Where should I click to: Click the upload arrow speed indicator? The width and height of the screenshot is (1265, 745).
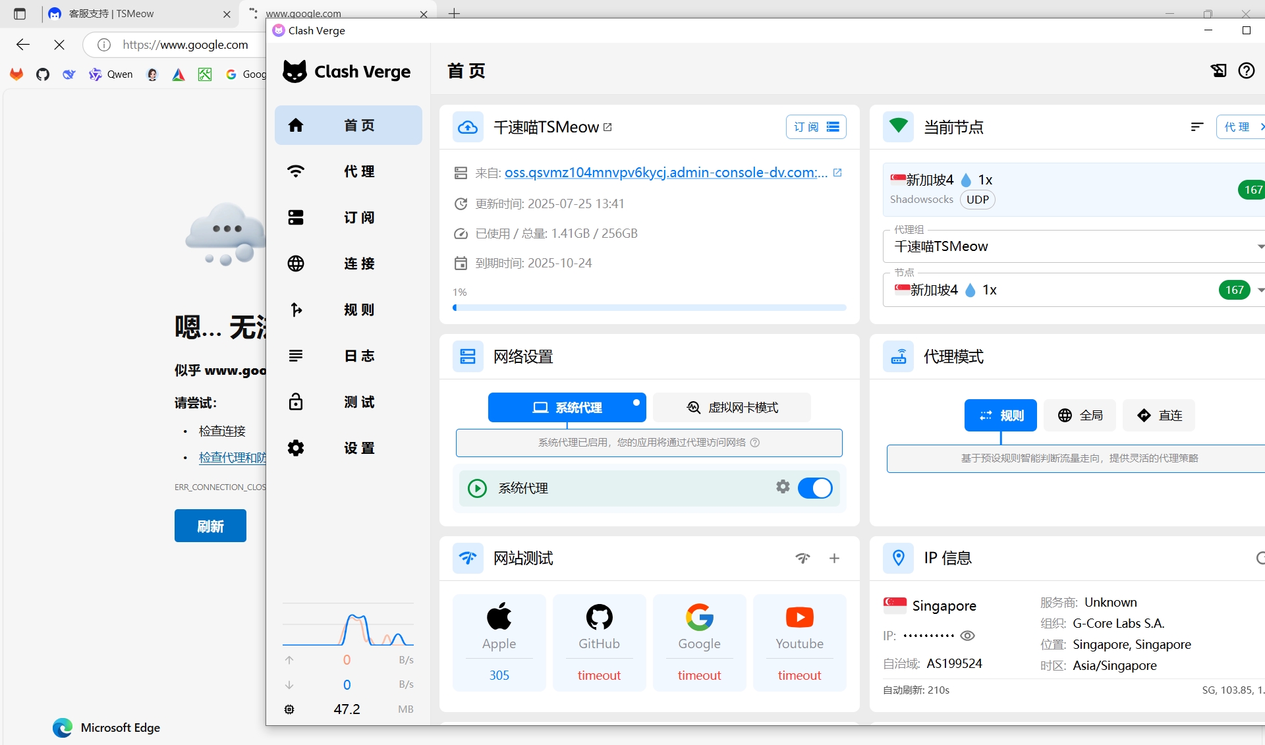[289, 660]
